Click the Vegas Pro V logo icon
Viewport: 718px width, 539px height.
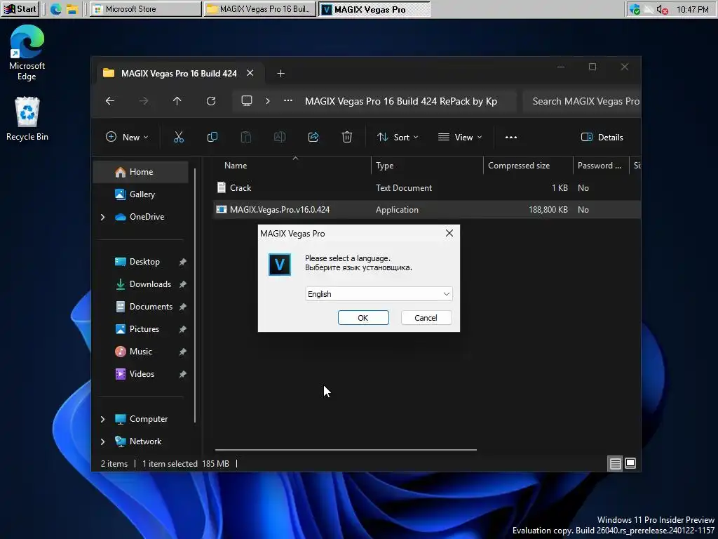[279, 265]
